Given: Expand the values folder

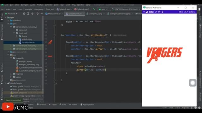Looking at the screenshot, I should click(x=11, y=77).
